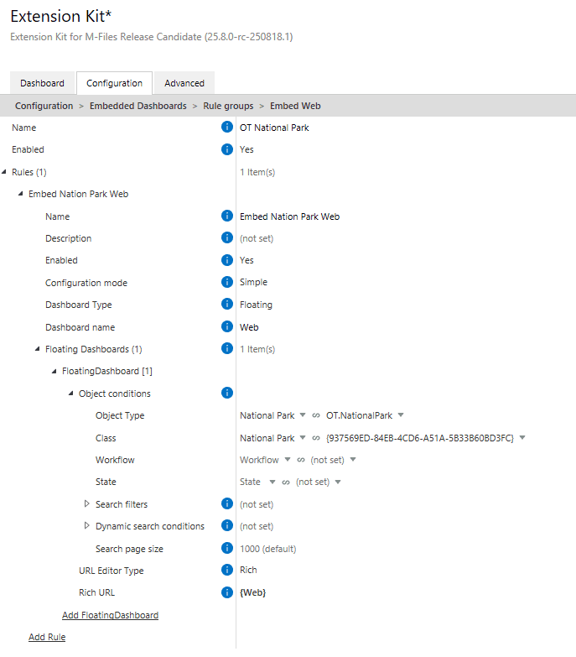This screenshot has width=576, height=657.
Task: Click info icon for Configuration mode
Action: pyautogui.click(x=226, y=283)
